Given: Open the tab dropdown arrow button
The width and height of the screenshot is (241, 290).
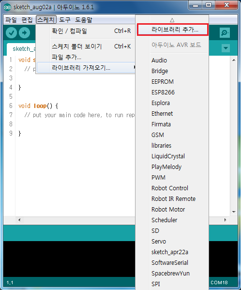Looking at the screenshot, I should (226, 48).
